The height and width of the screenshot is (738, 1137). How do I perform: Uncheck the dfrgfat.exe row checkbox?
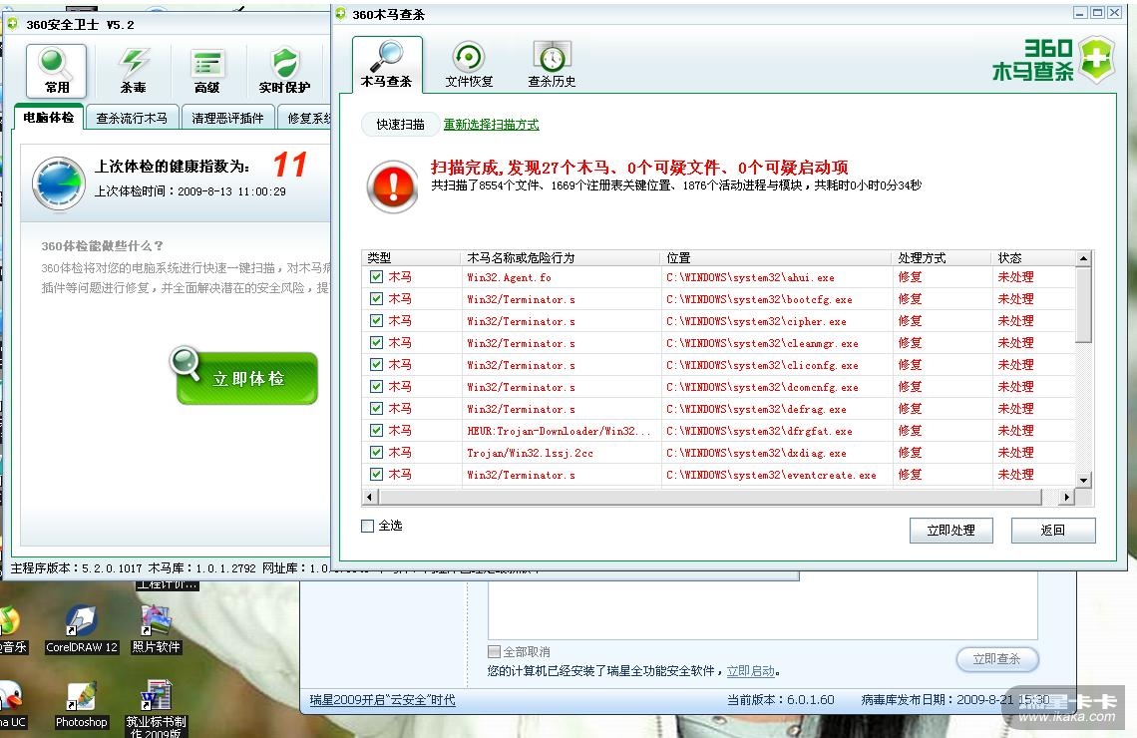(x=376, y=430)
